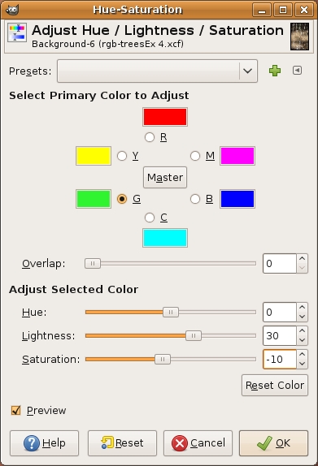Click the Hue value input field
Screen dimensions: 318x466
280,312
